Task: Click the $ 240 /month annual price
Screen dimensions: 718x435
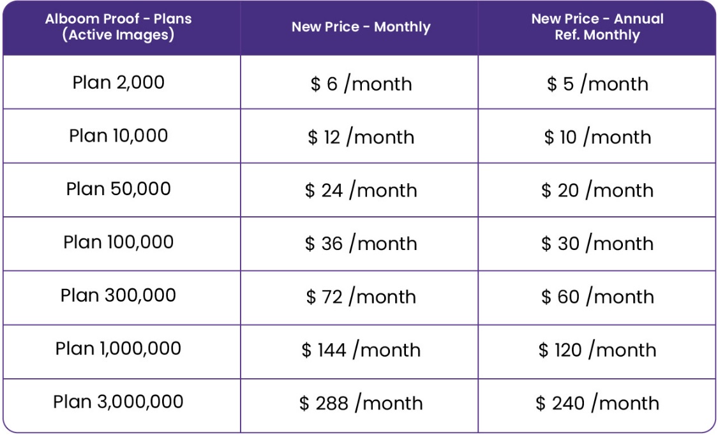Action: tap(597, 403)
